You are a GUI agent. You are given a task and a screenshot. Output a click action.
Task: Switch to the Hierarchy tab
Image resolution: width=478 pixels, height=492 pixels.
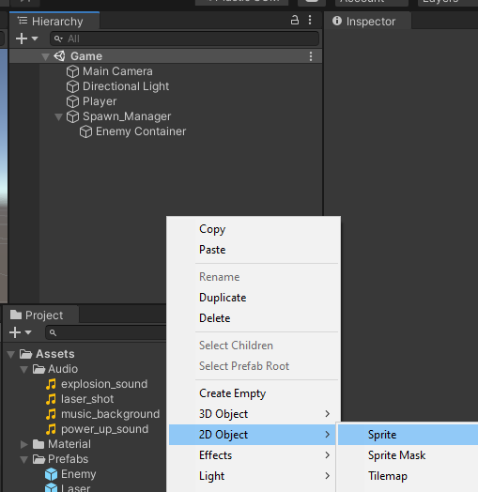(54, 22)
